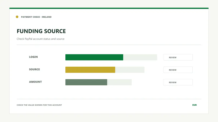
Task: Click the footer text about account value
Action: [x=39, y=105]
